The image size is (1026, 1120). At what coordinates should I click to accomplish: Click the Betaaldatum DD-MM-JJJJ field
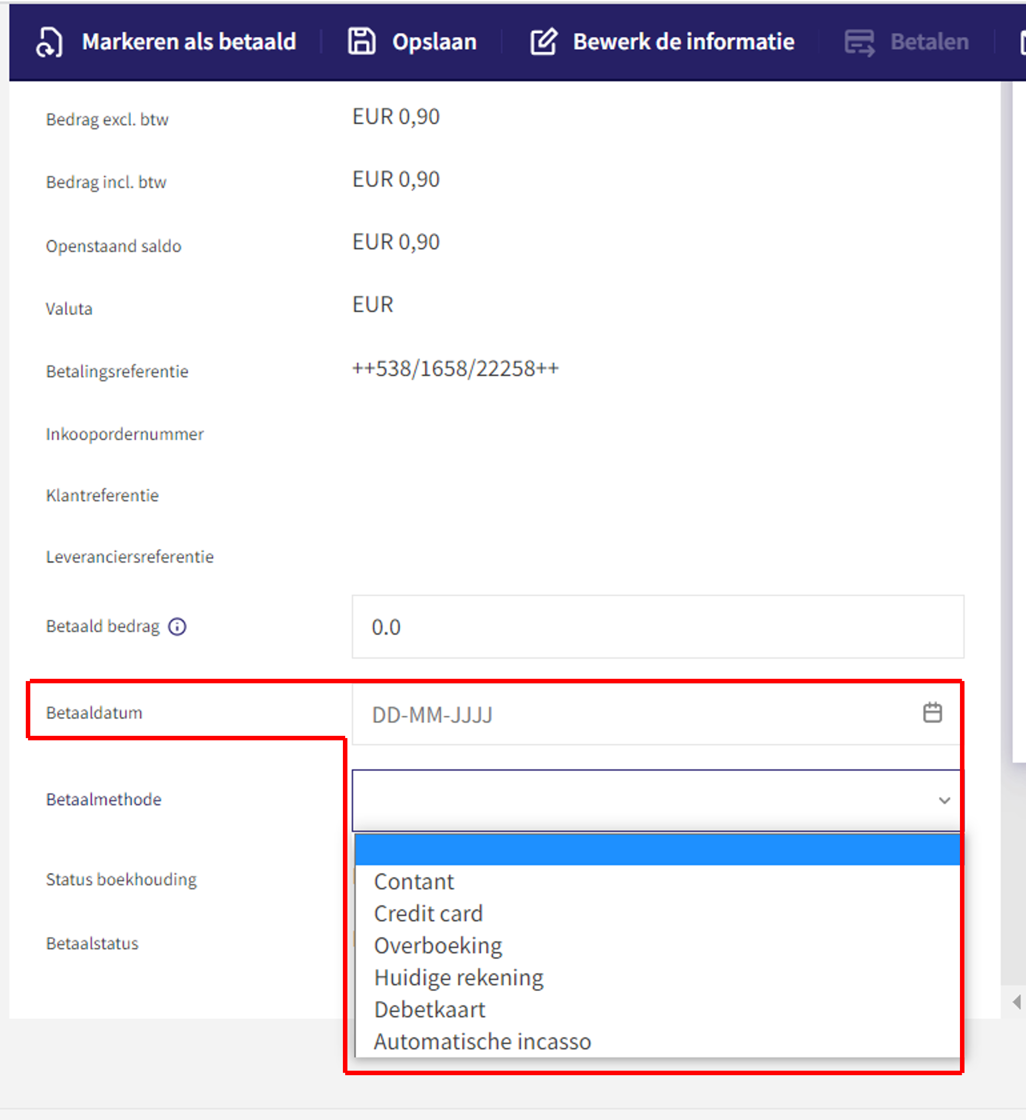[x=658, y=715]
